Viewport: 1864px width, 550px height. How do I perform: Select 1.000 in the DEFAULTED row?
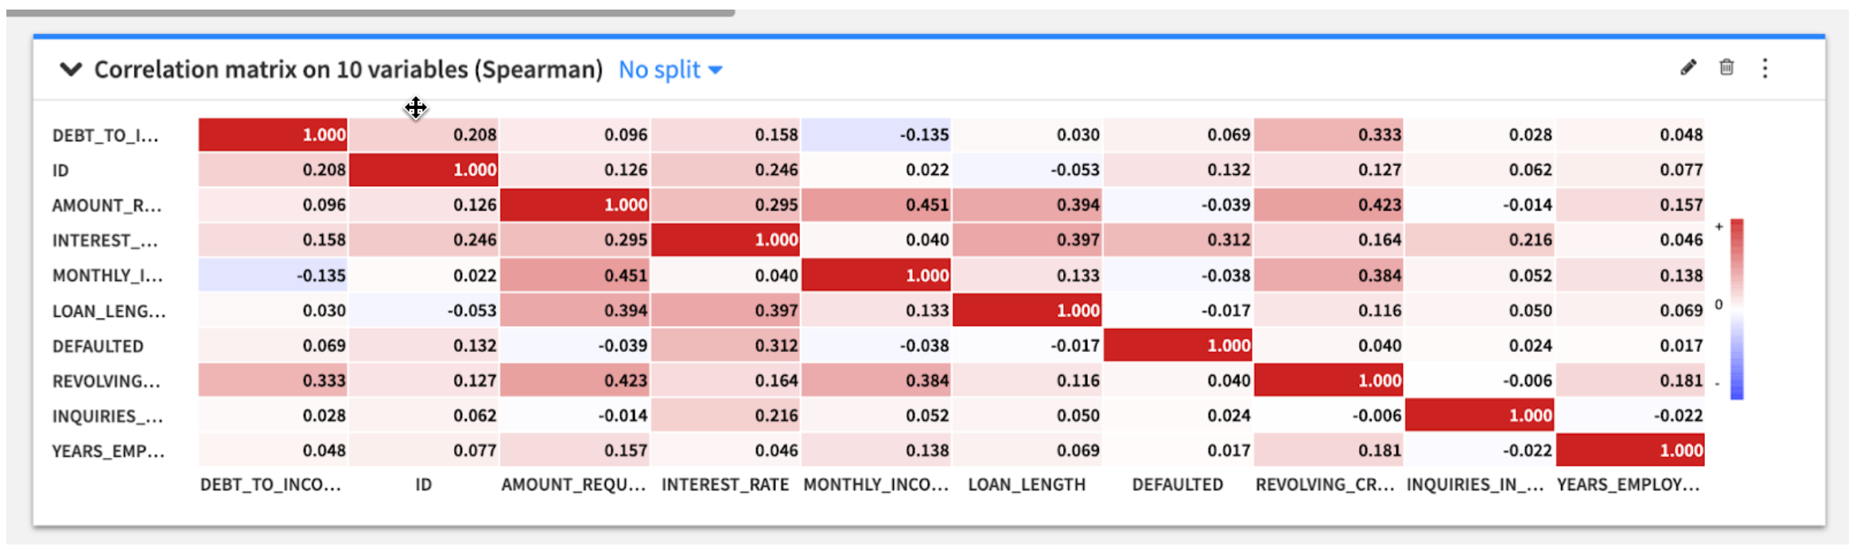click(1178, 346)
